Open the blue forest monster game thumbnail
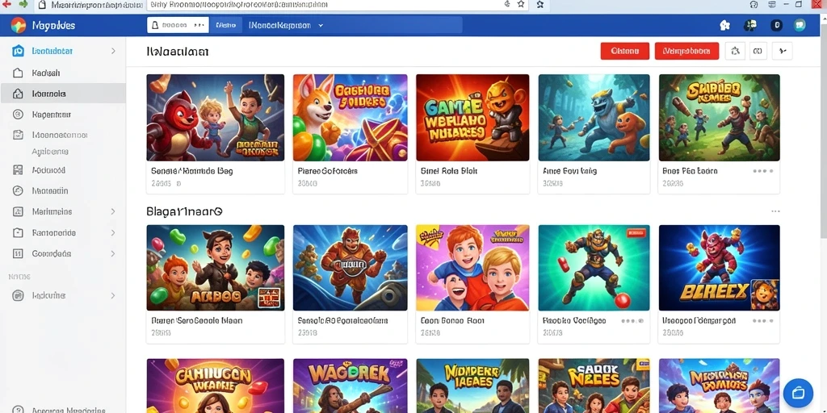Viewport: 827px width, 413px height. click(x=594, y=118)
